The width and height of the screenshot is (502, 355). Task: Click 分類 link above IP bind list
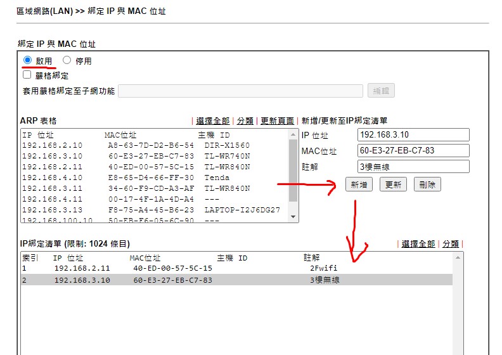450,243
